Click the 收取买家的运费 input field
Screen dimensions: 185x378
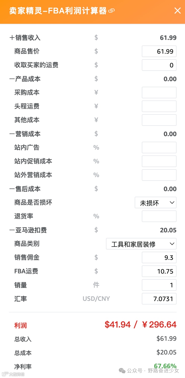tap(159, 65)
